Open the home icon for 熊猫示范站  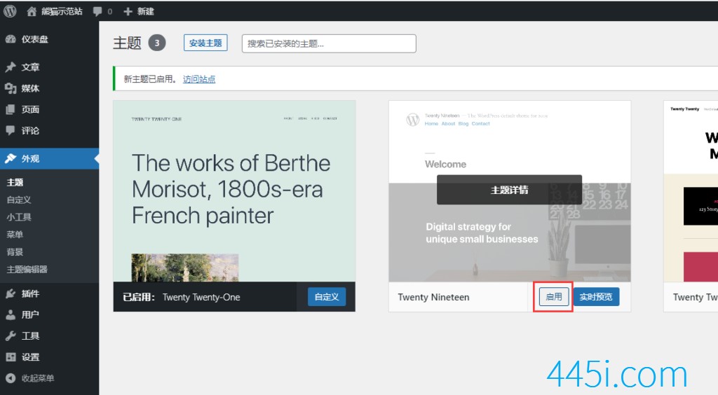[x=32, y=11]
